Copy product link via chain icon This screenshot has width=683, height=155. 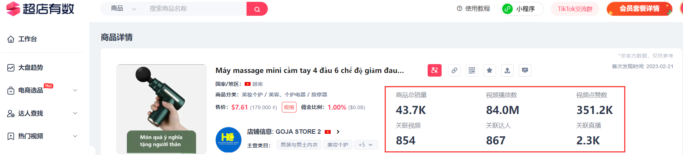454,70
